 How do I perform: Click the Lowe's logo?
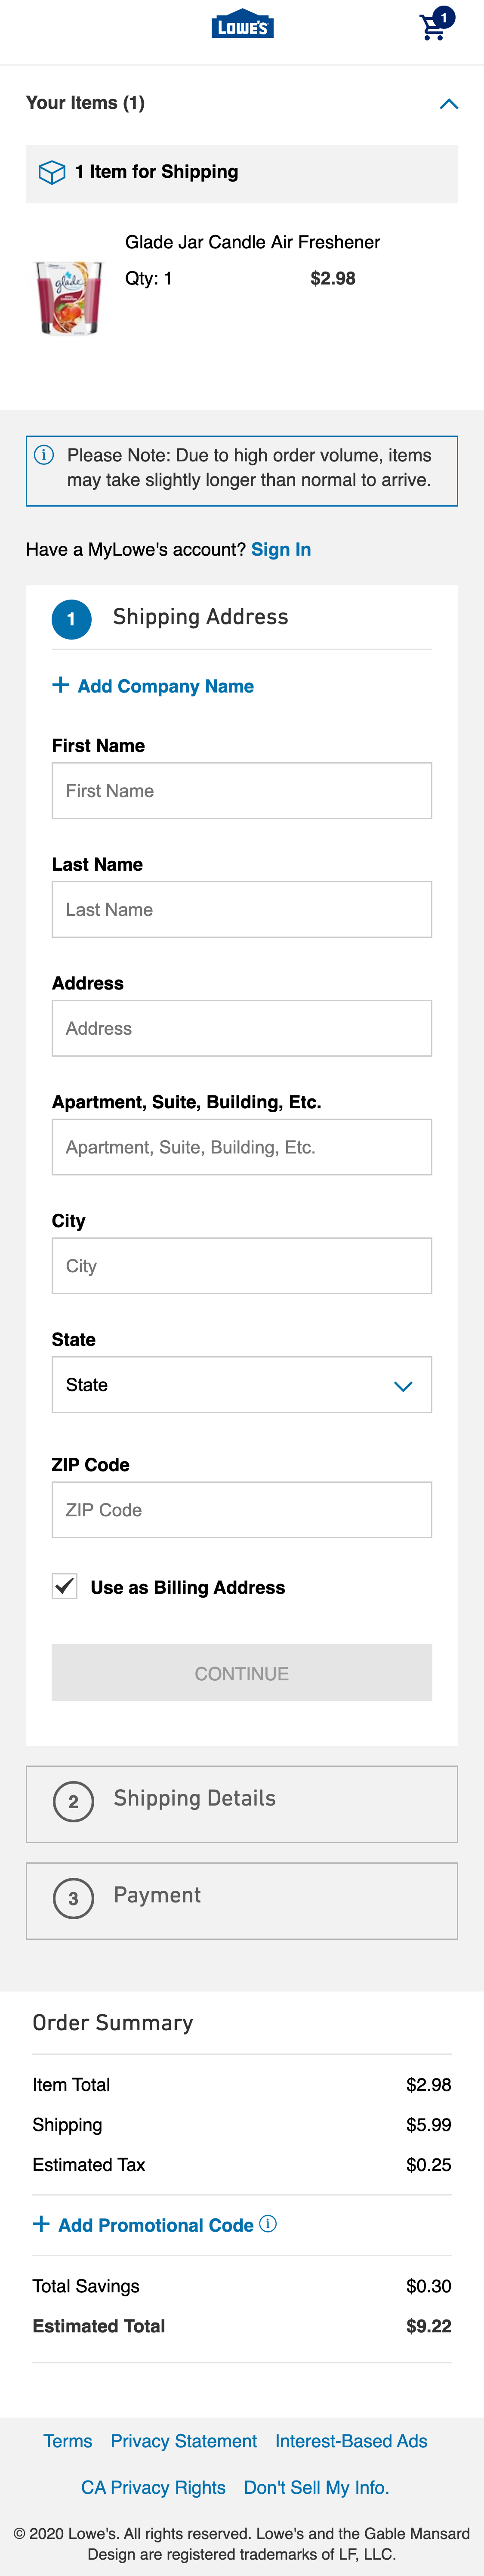tap(242, 25)
